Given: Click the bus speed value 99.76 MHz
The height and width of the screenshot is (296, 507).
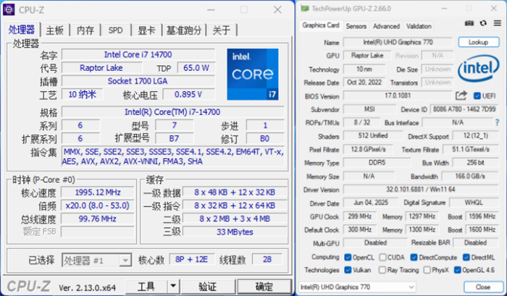Looking at the screenshot, I should 98,219.
